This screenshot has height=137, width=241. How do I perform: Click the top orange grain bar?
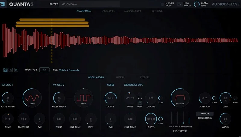pyautogui.click(x=52, y=20)
